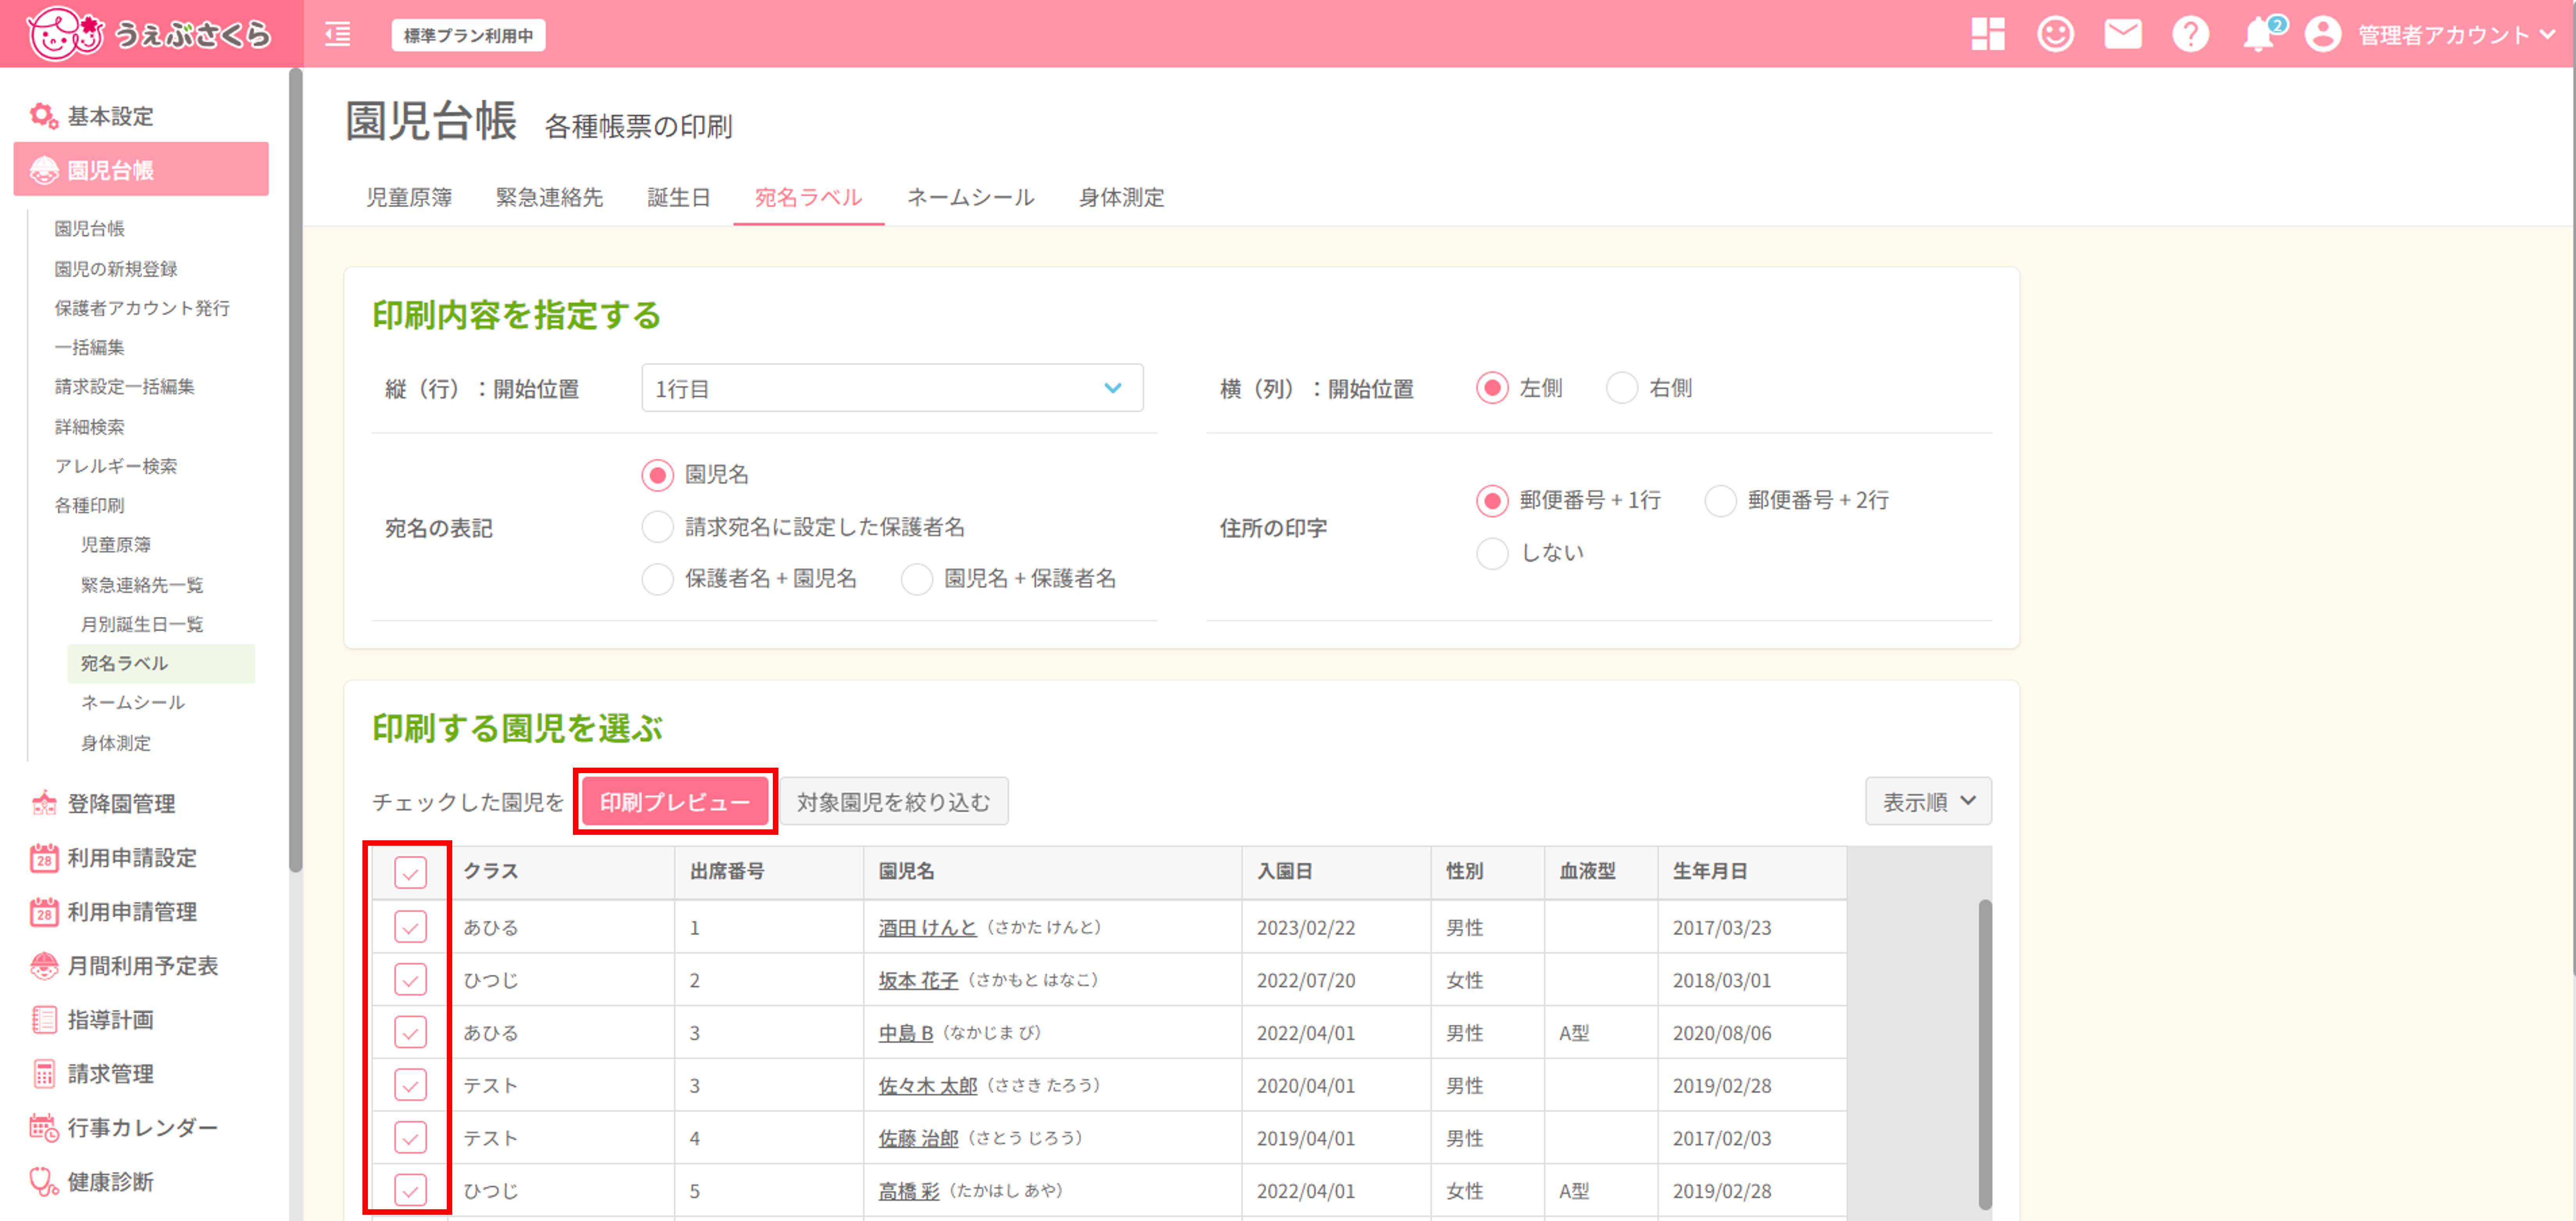Image resolution: width=2576 pixels, height=1221 pixels.
Task: Select 郵便番号＋2行 address printing
Action: pos(1720,500)
